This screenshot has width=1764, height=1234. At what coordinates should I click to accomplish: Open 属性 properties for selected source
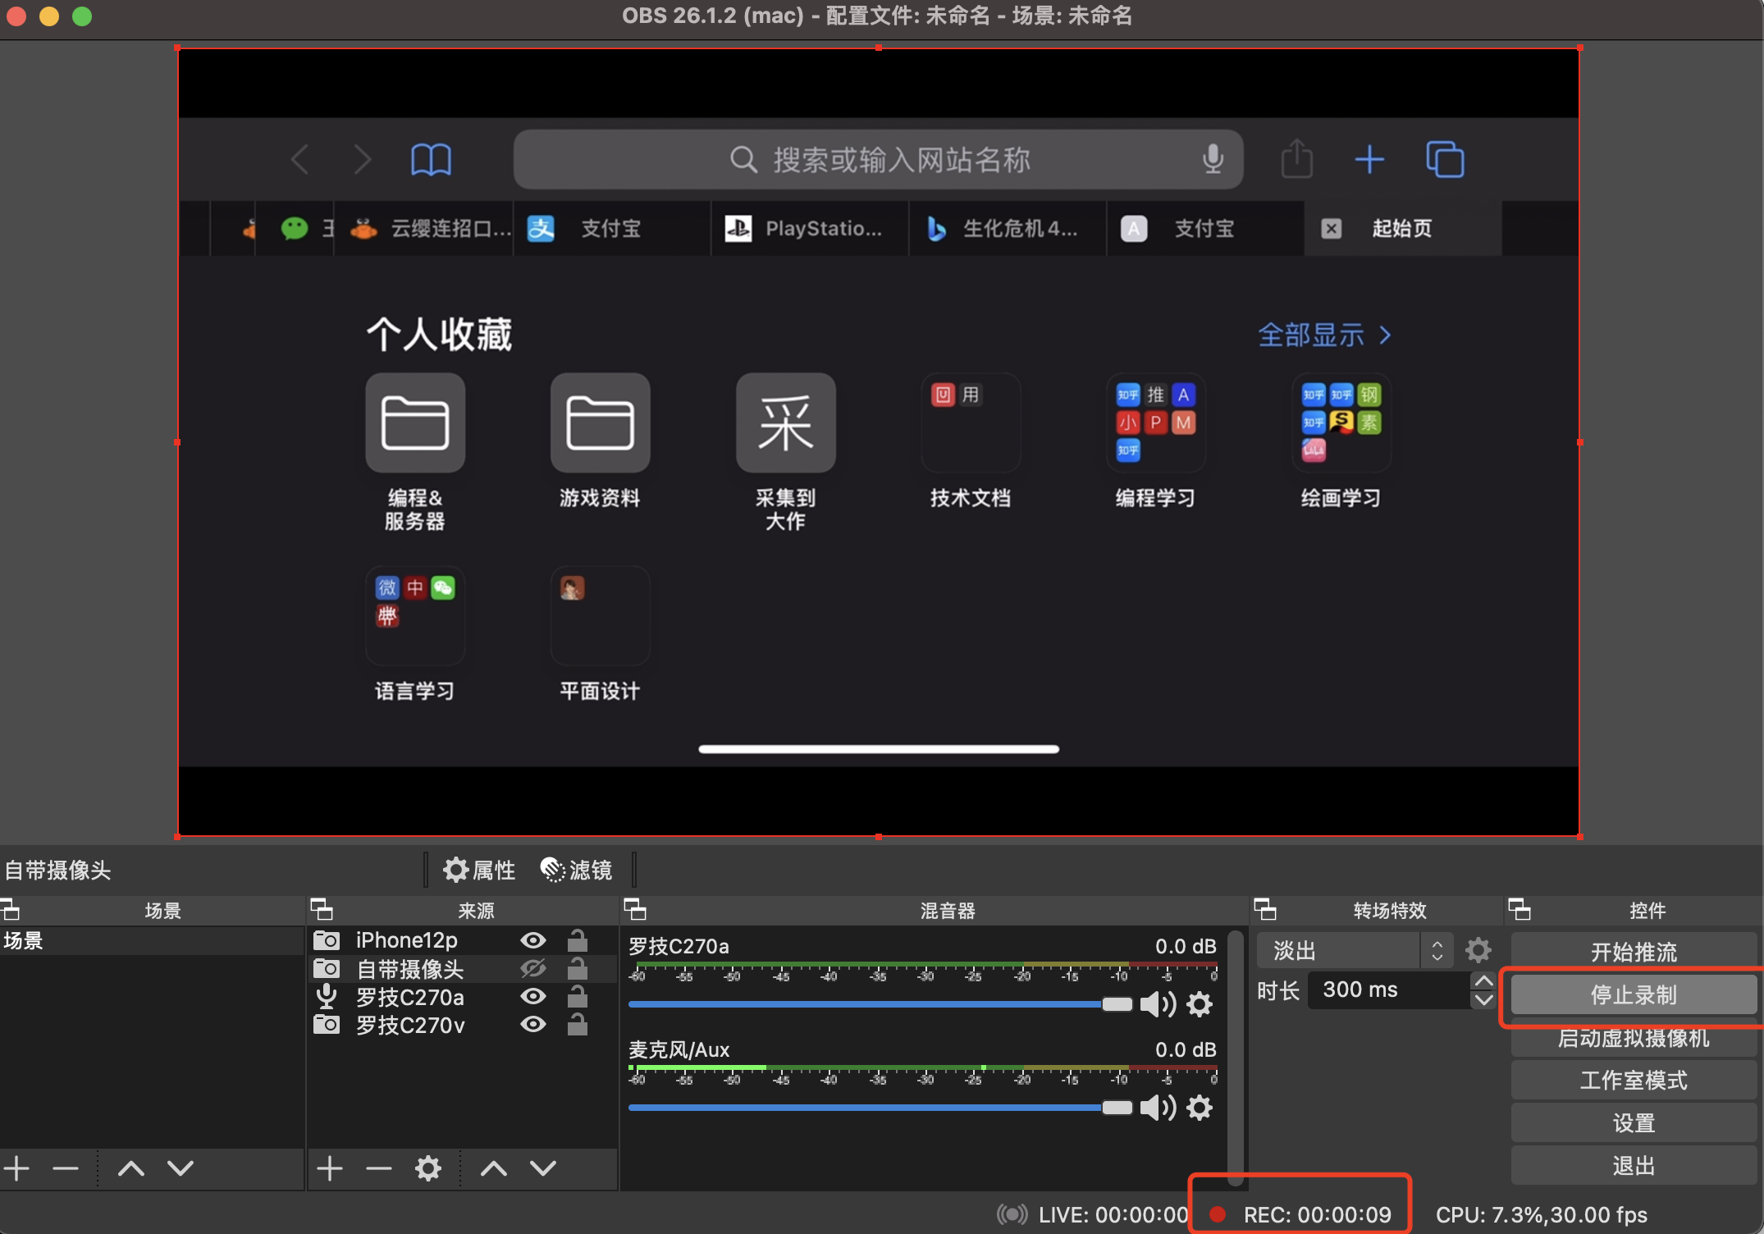[480, 870]
